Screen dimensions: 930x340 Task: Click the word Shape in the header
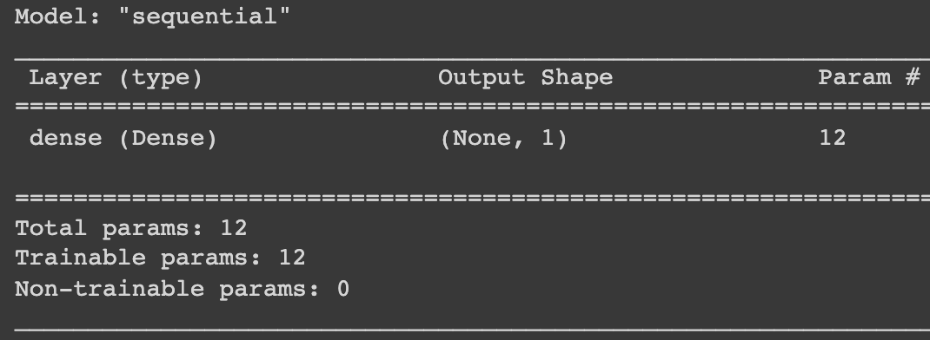pos(577,77)
